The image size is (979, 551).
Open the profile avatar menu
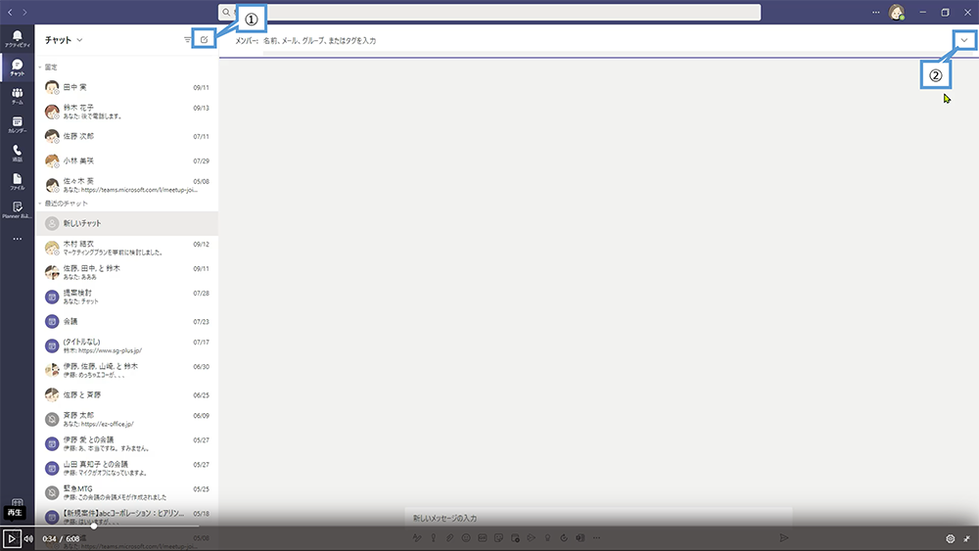(x=897, y=12)
